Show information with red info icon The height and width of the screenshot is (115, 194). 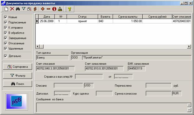pos(54,9)
